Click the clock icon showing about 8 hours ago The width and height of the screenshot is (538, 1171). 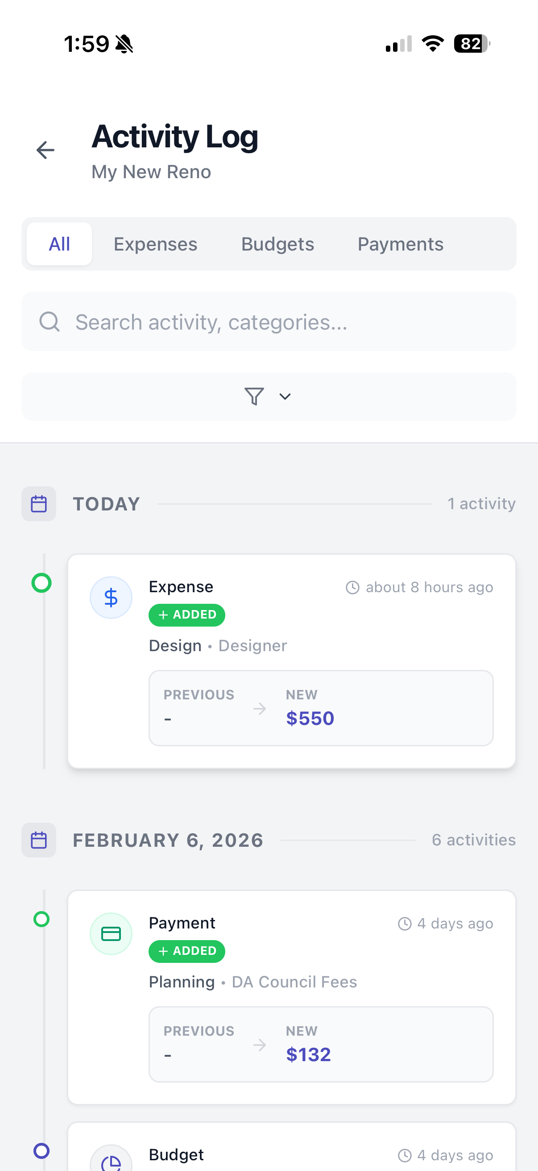click(x=353, y=587)
